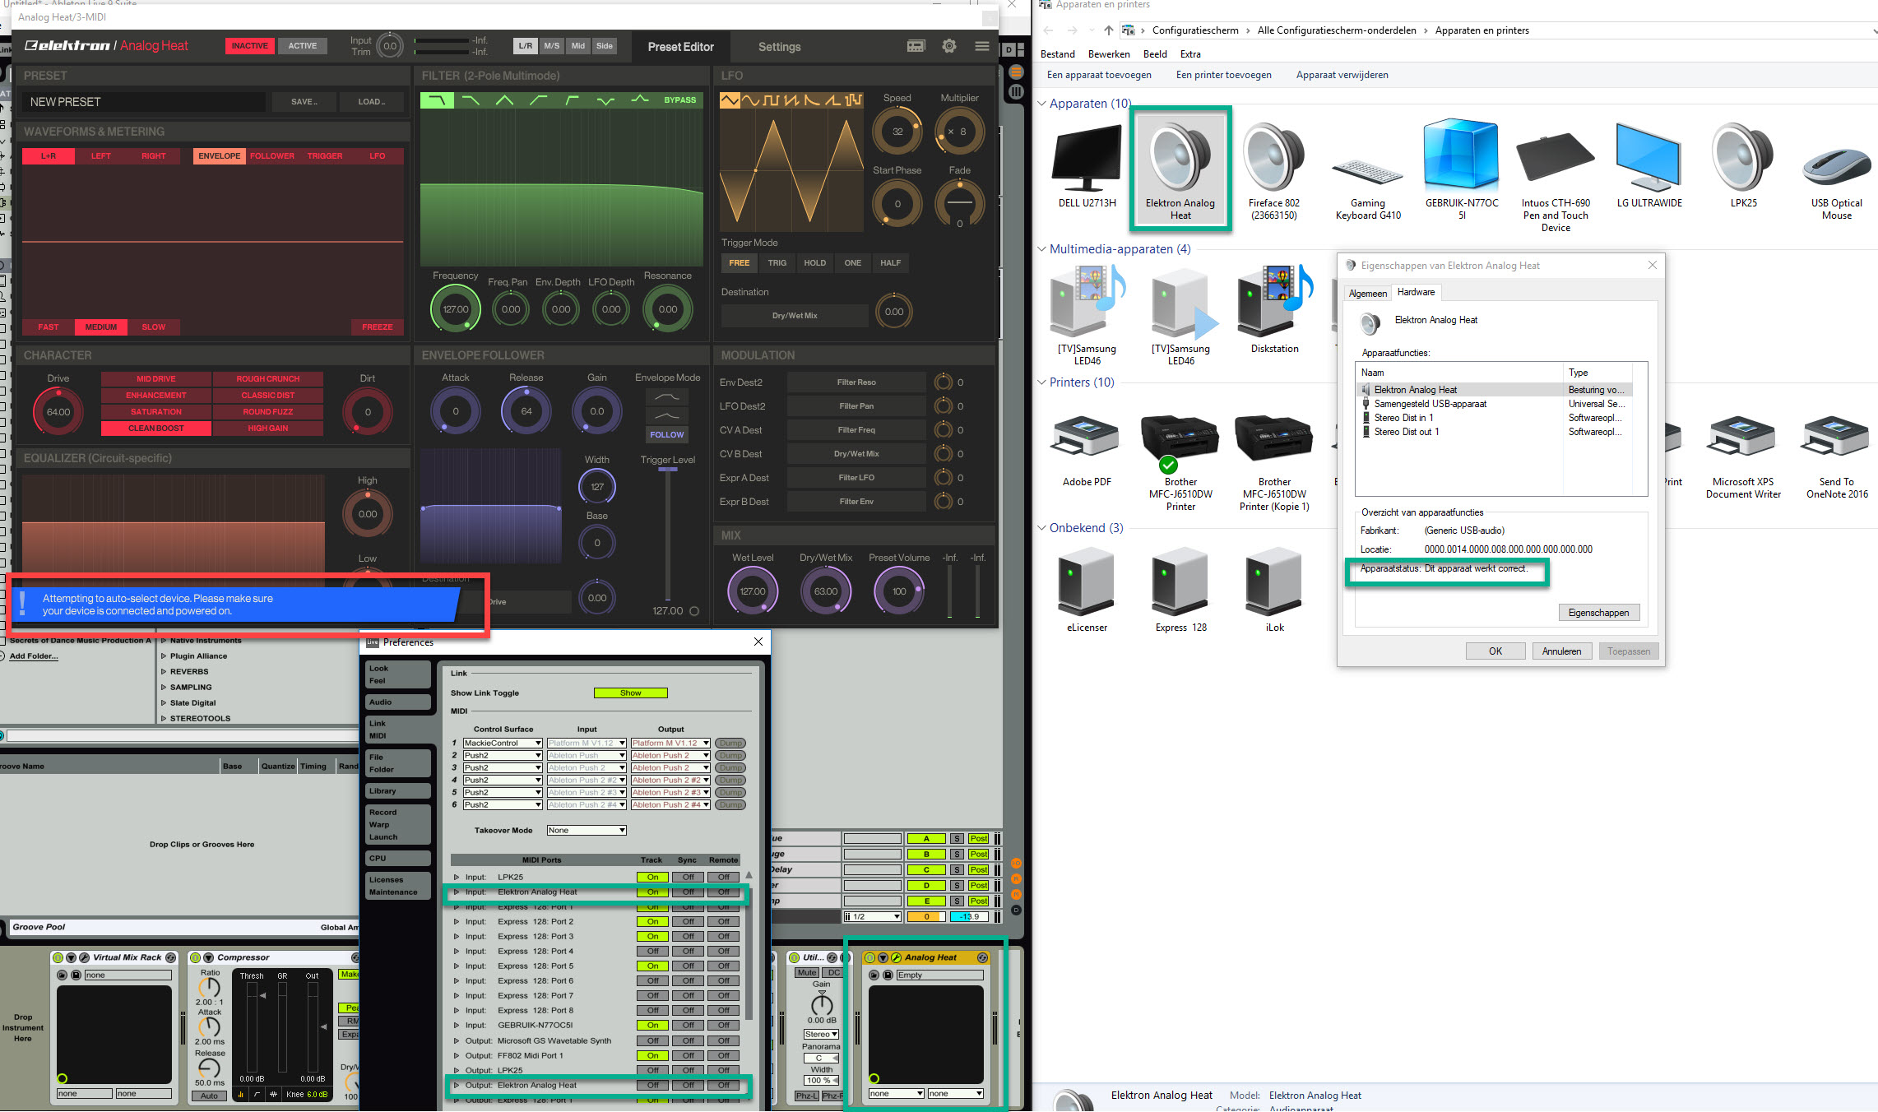Image resolution: width=1878 pixels, height=1112 pixels.
Task: Select the band-pass filter shape icon
Action: (x=504, y=100)
